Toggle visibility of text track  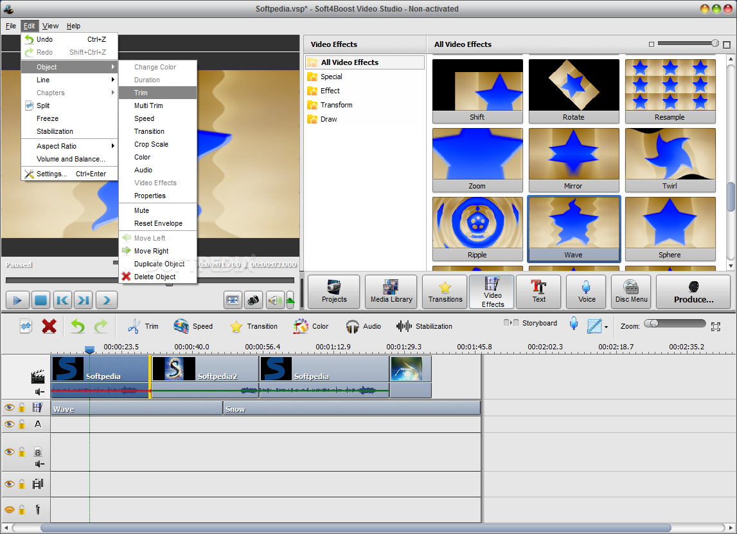(10, 424)
